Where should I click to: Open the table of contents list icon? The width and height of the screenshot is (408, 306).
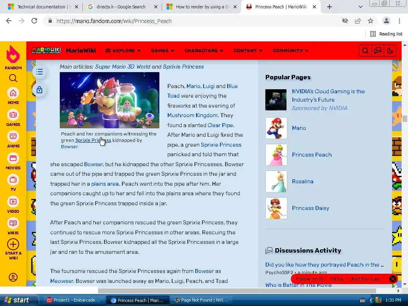coord(39,72)
